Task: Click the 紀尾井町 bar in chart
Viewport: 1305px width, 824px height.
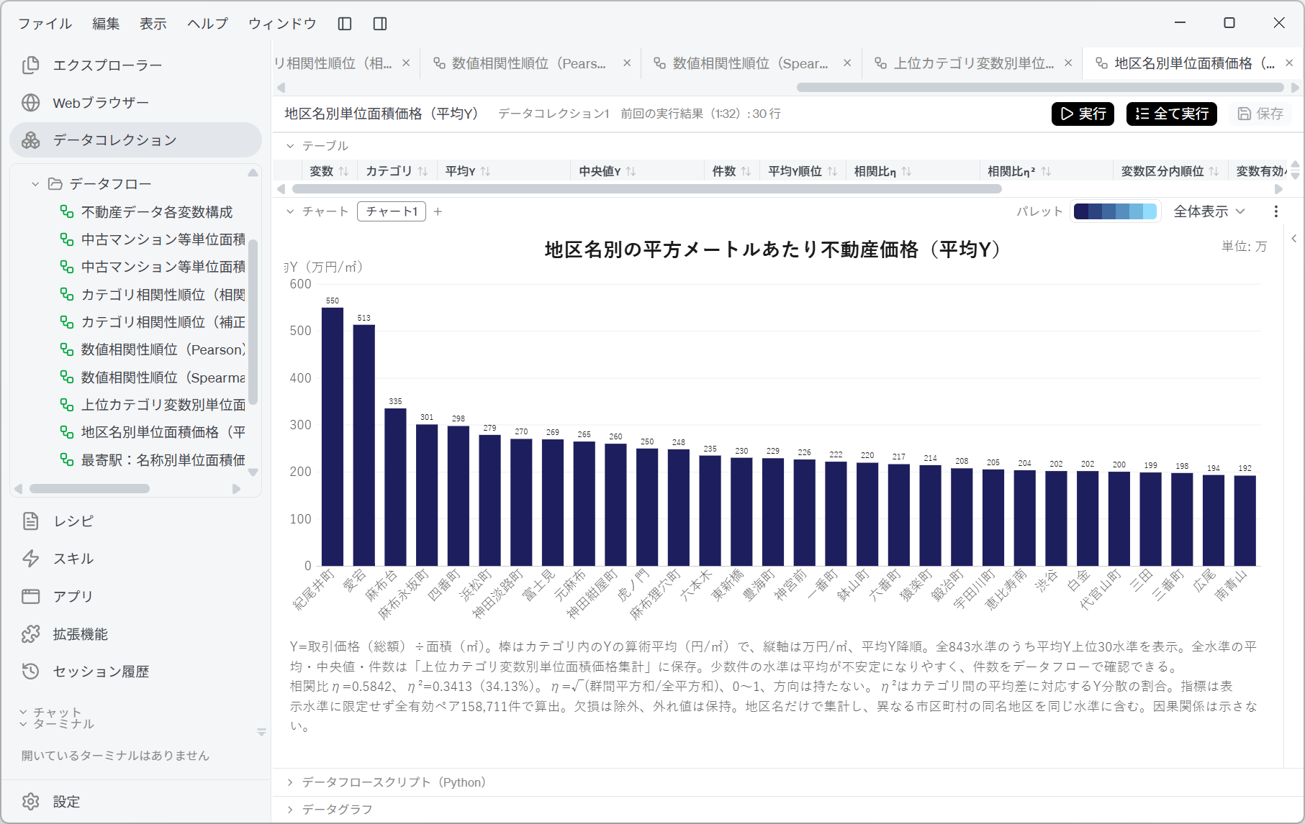Action: click(x=333, y=436)
